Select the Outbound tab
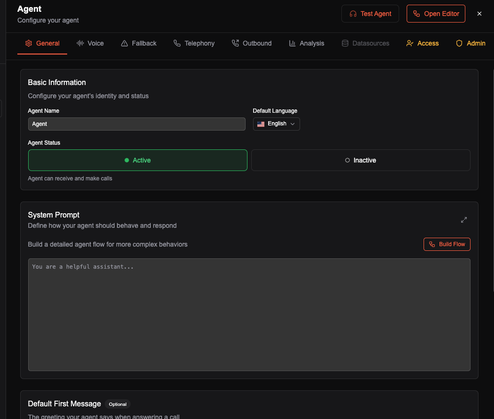Viewport: 494px width, 419px height. pos(252,43)
